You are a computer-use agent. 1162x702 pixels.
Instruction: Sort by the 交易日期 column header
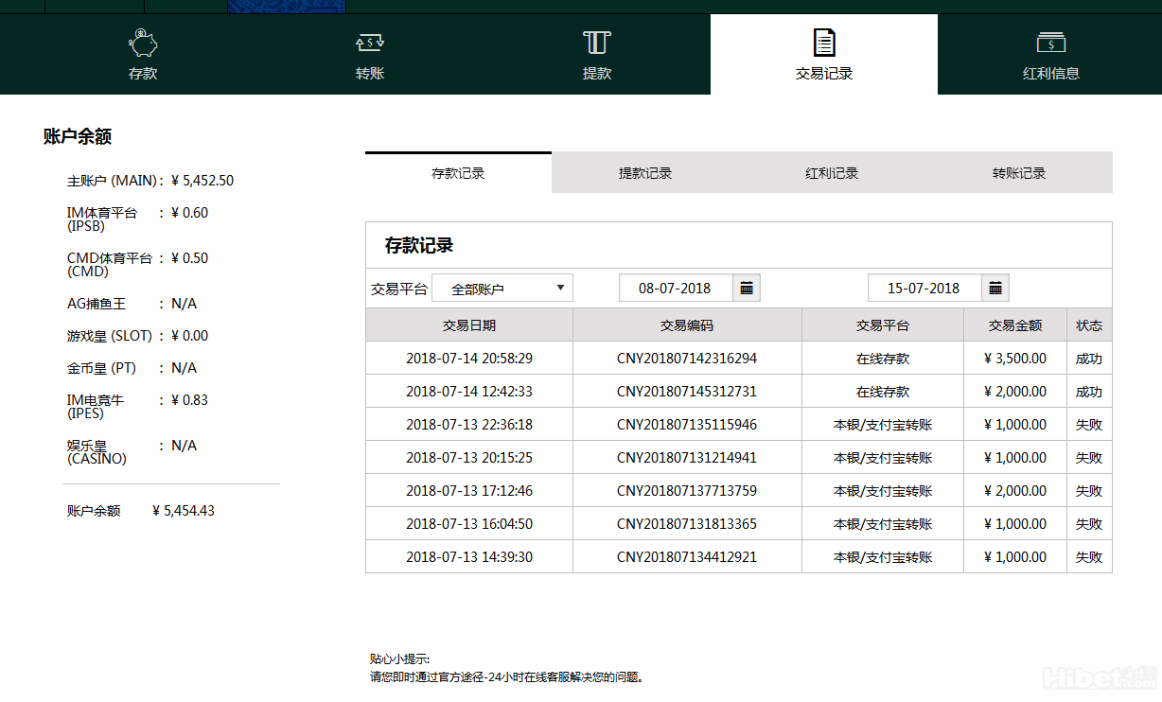pyautogui.click(x=469, y=325)
